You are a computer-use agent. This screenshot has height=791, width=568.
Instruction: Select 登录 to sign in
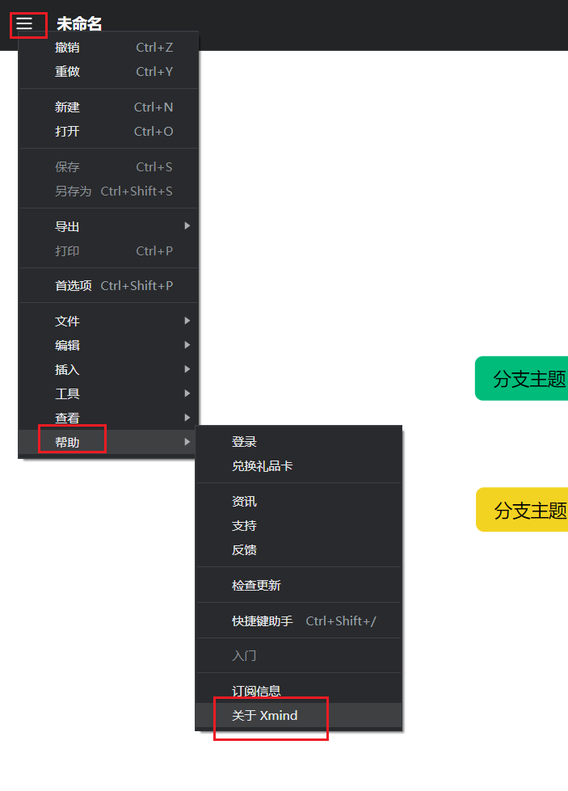tap(299, 441)
